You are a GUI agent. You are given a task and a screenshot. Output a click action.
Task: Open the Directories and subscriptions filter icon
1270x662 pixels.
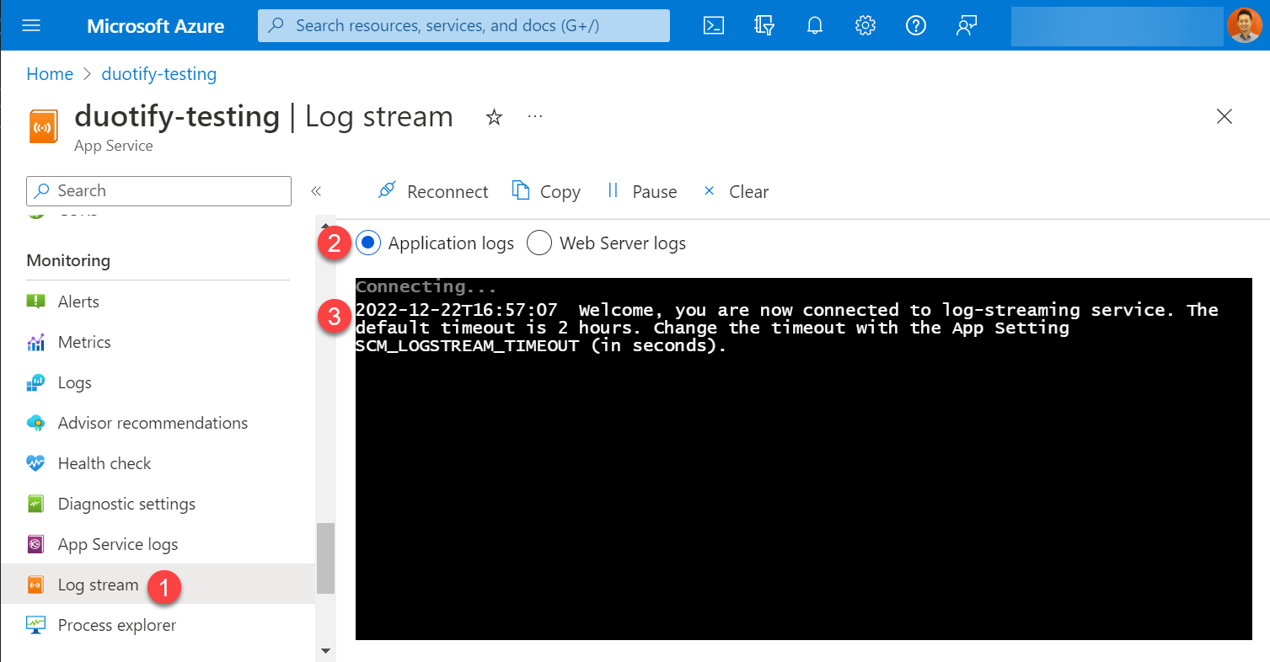(x=764, y=25)
